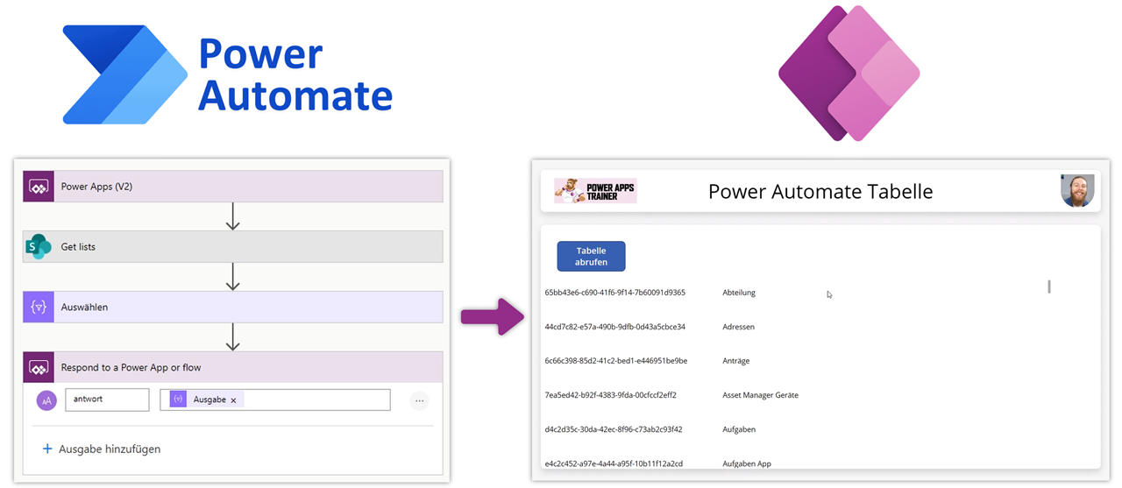Click the SharePoint icon on Get lists
This screenshot has height=488, width=1122.
click(x=39, y=247)
